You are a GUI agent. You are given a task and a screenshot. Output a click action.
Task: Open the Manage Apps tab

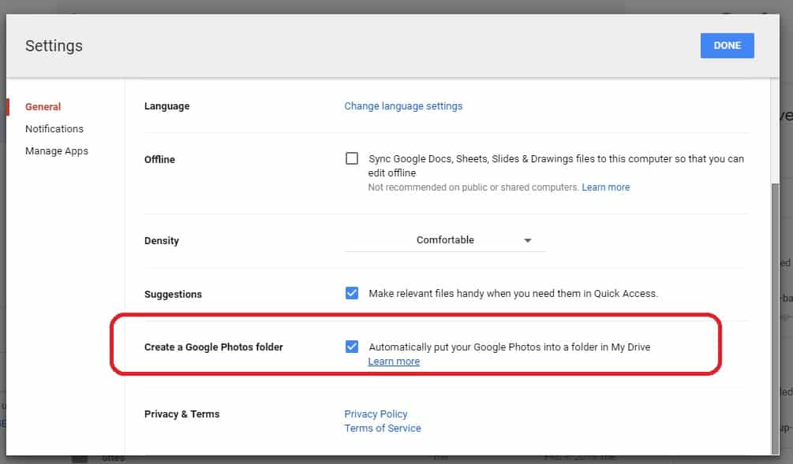(57, 151)
